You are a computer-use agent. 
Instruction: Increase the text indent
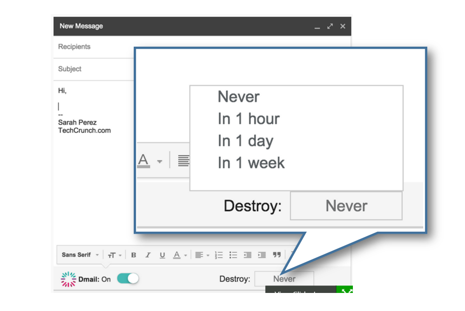point(262,255)
